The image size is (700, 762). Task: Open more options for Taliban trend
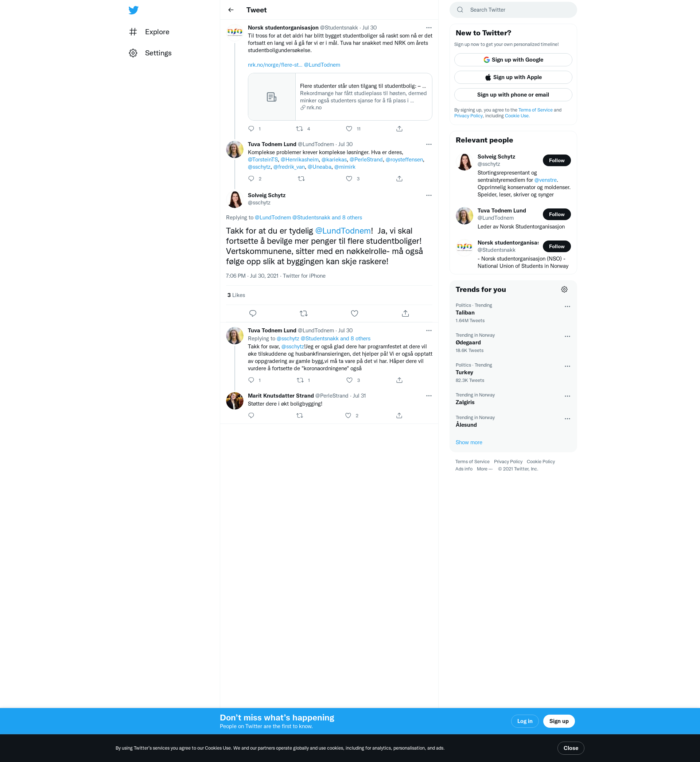pyautogui.click(x=567, y=306)
